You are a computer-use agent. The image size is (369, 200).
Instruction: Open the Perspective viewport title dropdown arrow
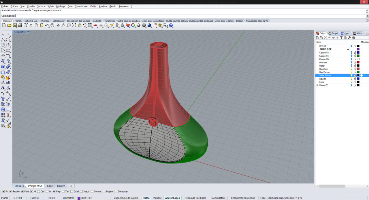pyautogui.click(x=28, y=32)
